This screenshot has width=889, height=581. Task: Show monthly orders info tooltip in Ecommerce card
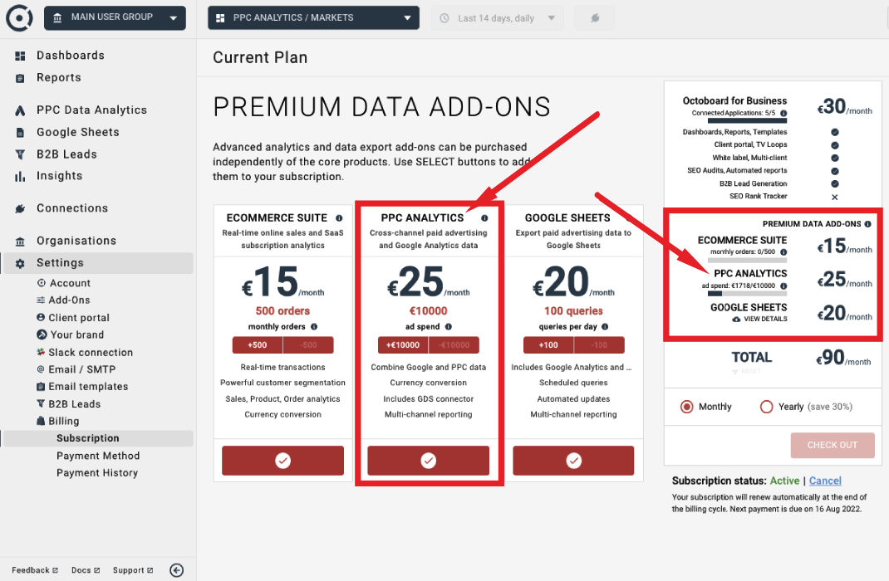314,327
